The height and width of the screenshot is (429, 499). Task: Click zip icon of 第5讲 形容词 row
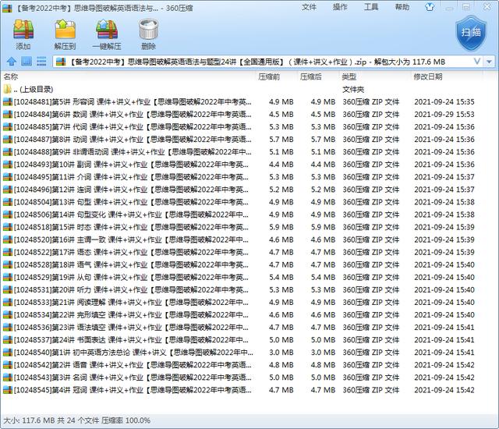point(7,102)
